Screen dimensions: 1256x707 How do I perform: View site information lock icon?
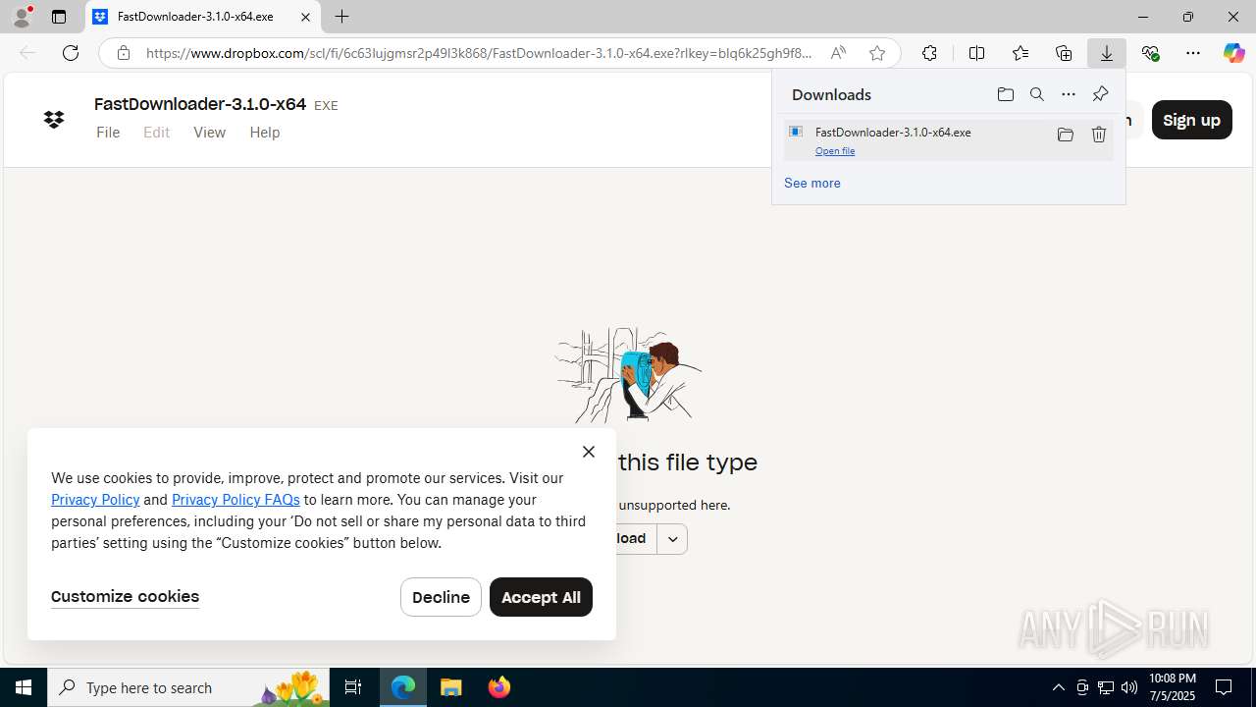click(x=123, y=53)
